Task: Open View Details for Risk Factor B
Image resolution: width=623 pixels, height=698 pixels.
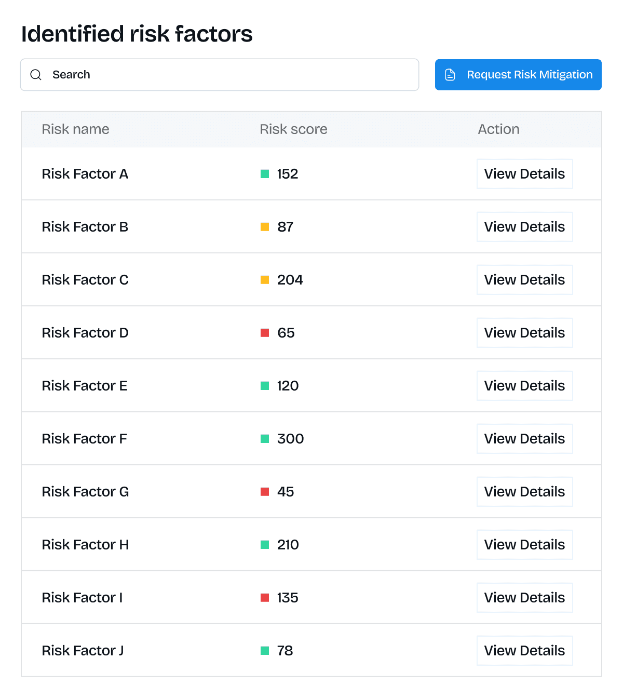Action: (x=525, y=227)
